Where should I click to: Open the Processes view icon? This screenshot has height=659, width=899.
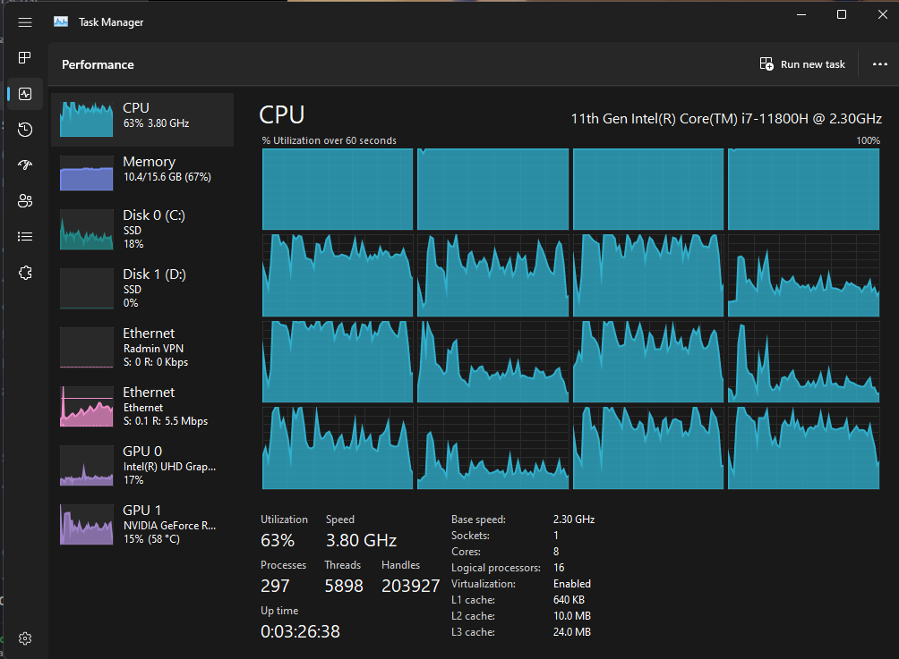coord(24,57)
